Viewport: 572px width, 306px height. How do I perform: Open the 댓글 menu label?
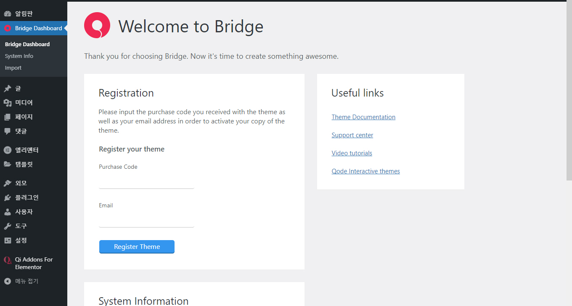click(x=21, y=131)
